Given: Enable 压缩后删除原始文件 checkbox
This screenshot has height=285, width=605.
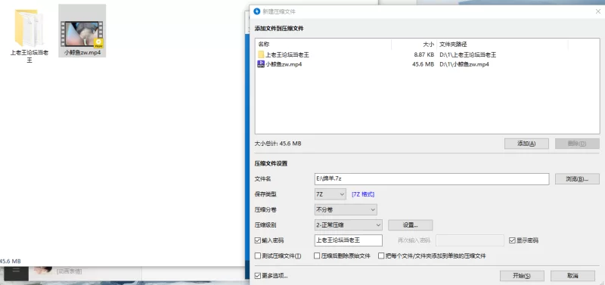Looking at the screenshot, I should [x=317, y=256].
